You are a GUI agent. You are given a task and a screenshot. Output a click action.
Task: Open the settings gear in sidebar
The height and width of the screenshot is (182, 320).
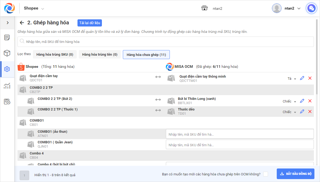click(7, 69)
